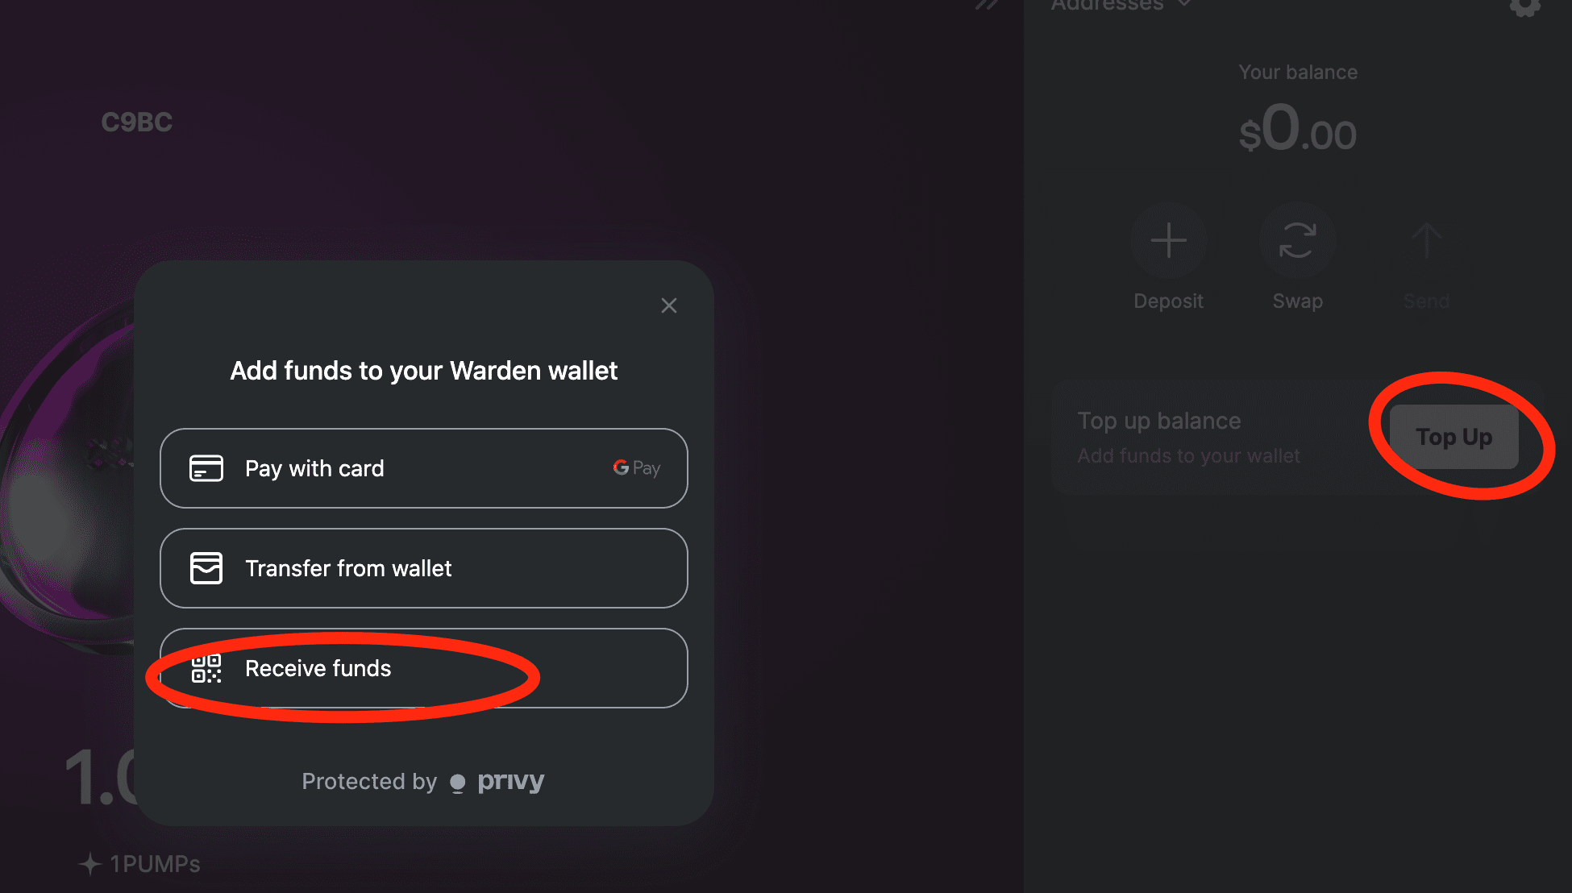Viewport: 1572px width, 893px height.
Task: Expand the Addresses dropdown
Action: point(1121,5)
